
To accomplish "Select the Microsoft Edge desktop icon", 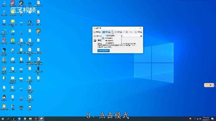I will pyautogui.click(x=4, y=33).
